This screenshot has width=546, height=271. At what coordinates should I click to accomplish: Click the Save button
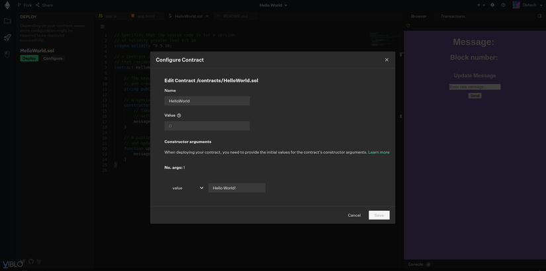pos(379,215)
